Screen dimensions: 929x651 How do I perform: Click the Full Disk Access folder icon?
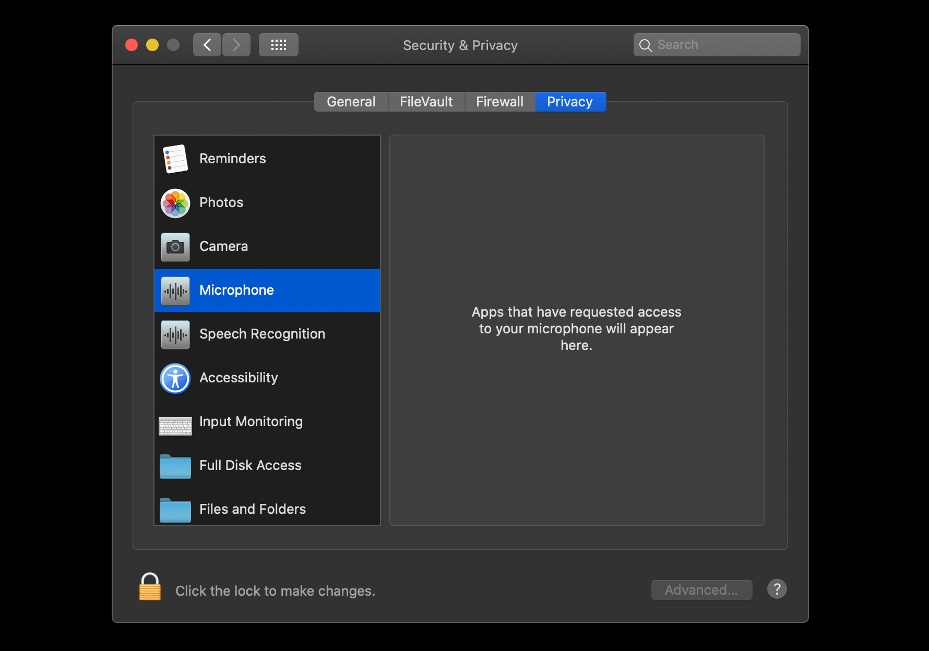click(x=175, y=466)
